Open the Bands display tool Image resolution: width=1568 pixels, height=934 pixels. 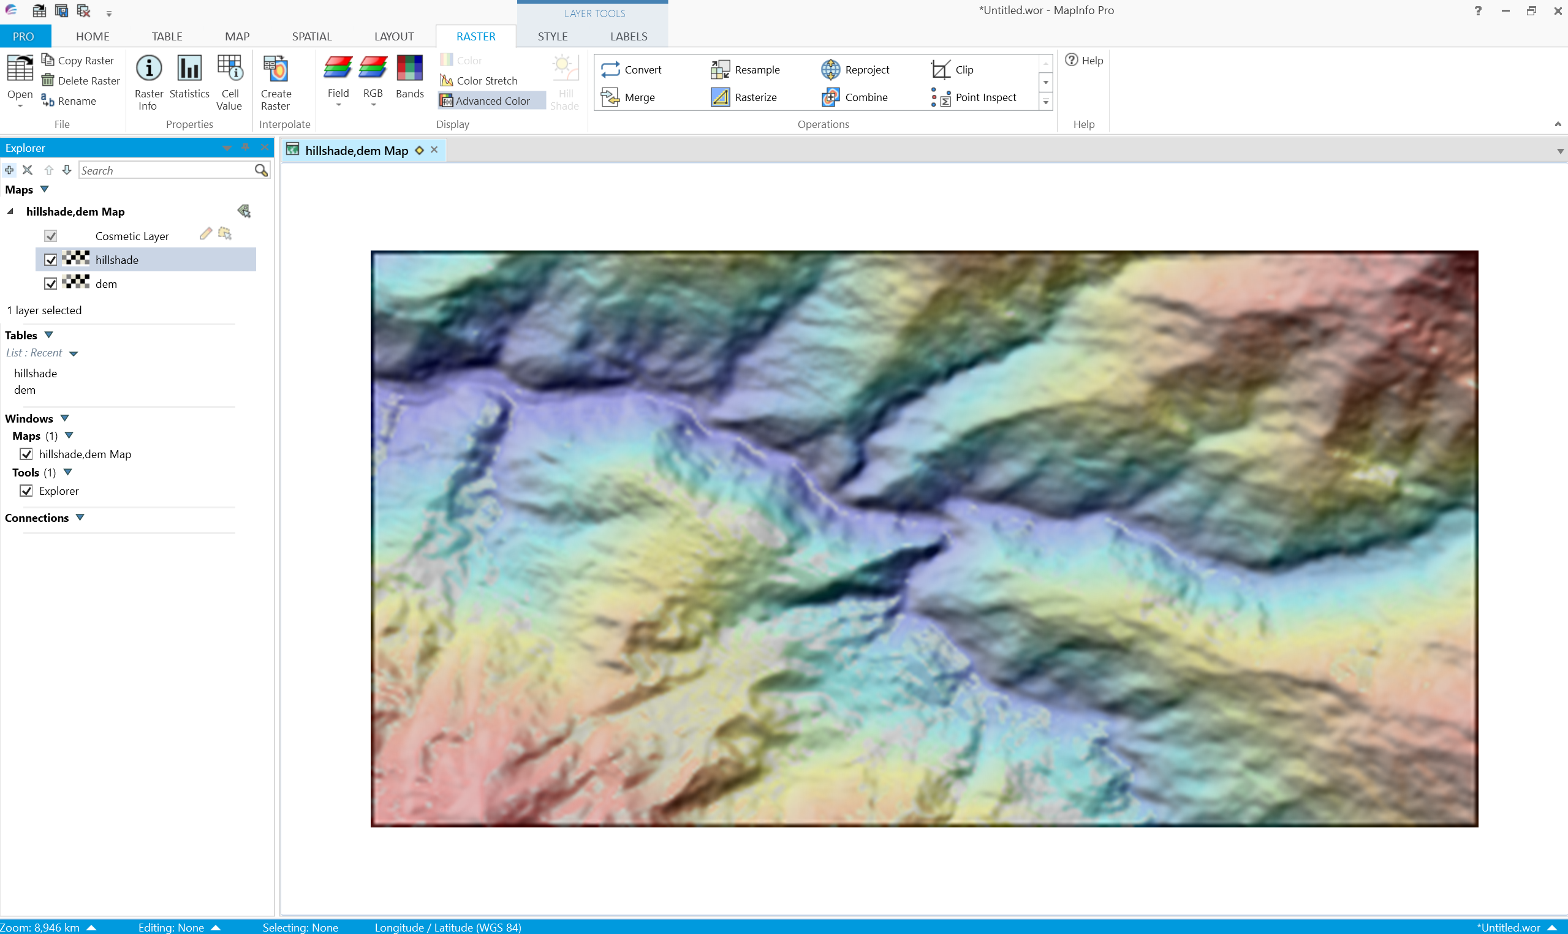[409, 77]
